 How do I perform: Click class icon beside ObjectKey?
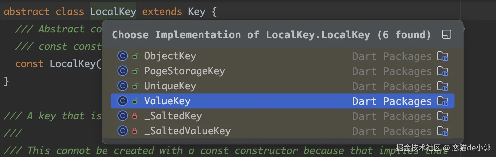tap(122, 56)
